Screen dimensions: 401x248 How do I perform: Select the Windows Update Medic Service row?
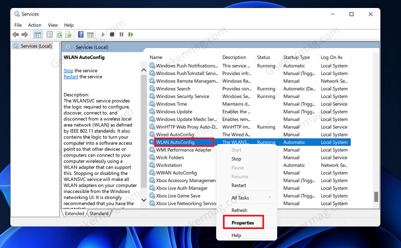250,119
